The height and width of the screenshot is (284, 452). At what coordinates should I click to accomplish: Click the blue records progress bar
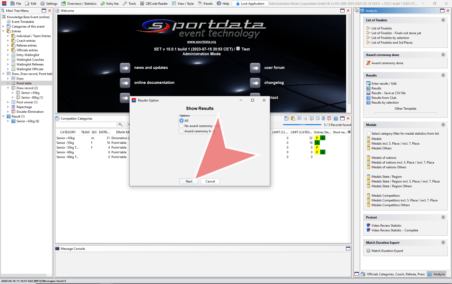tap(302, 125)
